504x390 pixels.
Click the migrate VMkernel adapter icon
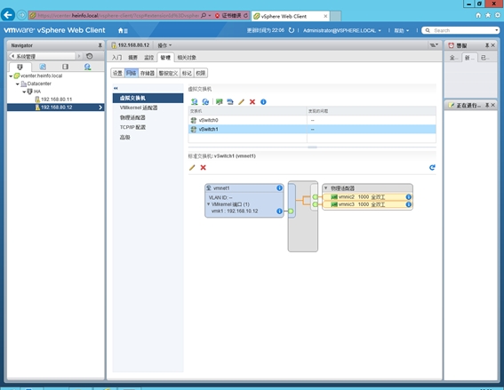(230, 102)
